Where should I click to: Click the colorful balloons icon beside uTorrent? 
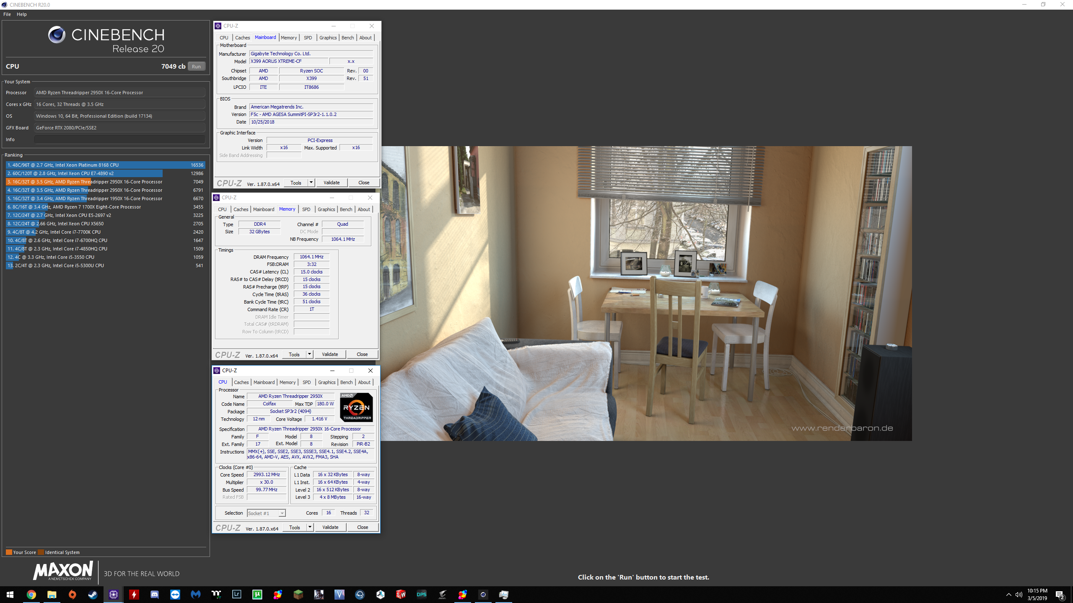pyautogui.click(x=278, y=595)
